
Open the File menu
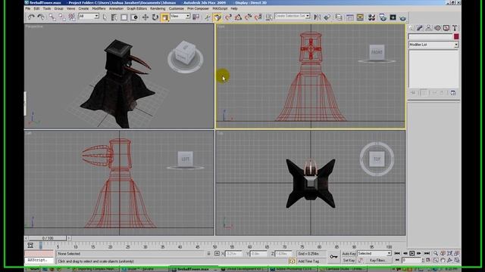click(x=28, y=8)
